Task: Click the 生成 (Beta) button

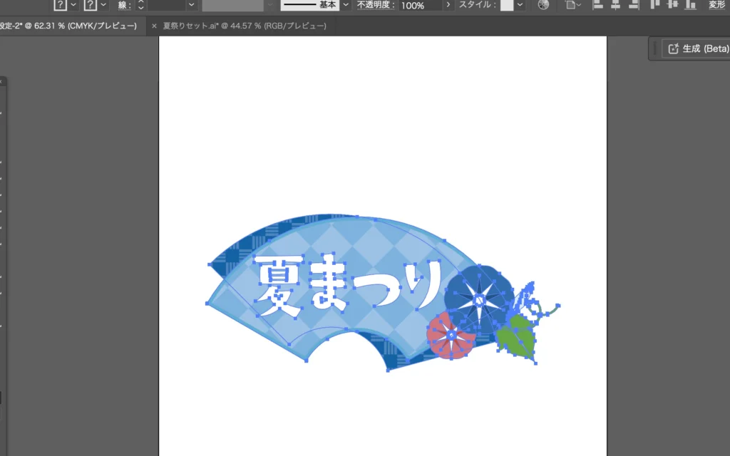Action: (697, 48)
